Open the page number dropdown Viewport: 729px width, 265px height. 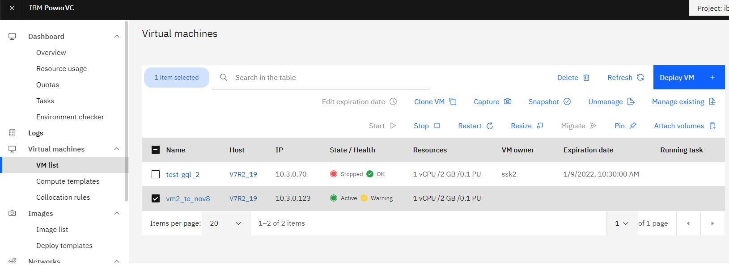pos(622,223)
